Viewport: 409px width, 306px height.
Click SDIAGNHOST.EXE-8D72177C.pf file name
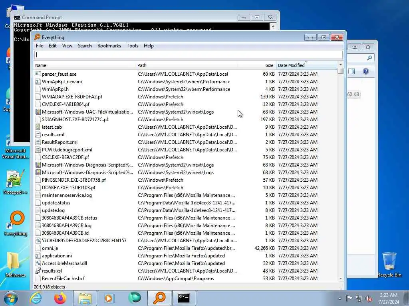(x=75, y=120)
